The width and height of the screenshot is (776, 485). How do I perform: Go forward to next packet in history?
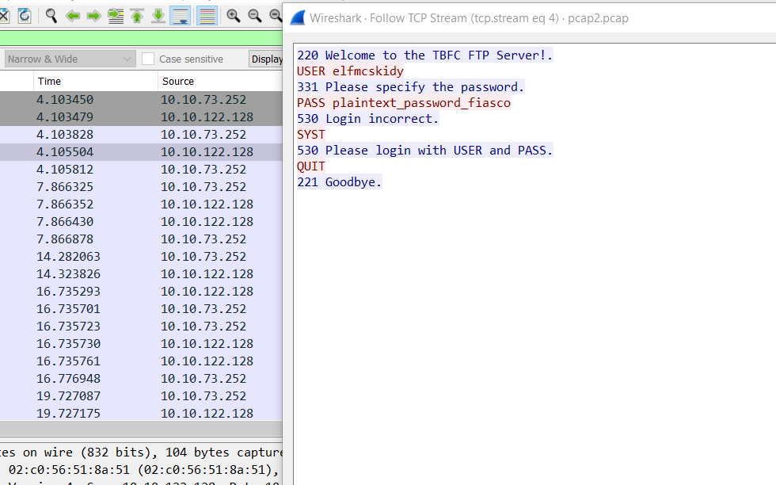coord(93,15)
